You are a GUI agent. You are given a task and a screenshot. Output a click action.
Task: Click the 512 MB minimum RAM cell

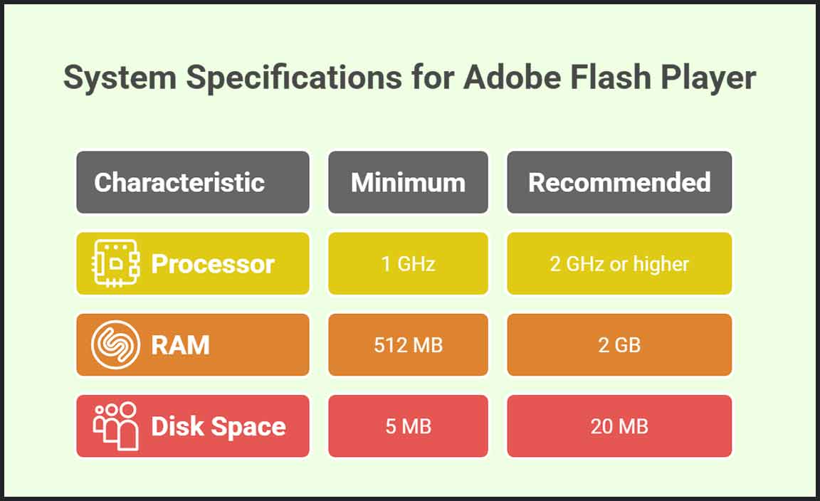(x=408, y=345)
